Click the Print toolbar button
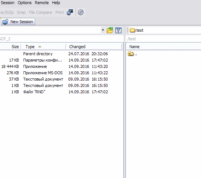Viewport: 201px width, 178px height. coord(59,12)
